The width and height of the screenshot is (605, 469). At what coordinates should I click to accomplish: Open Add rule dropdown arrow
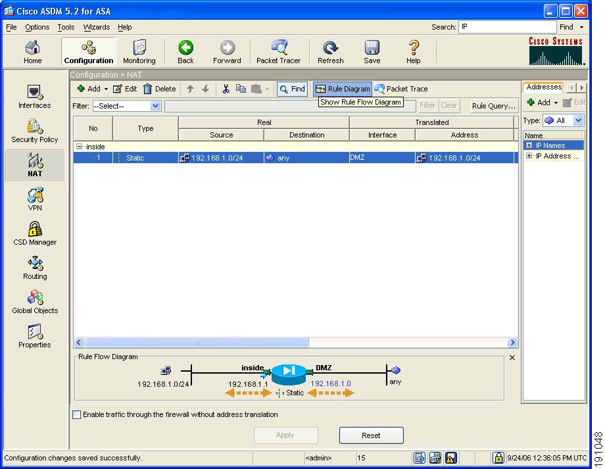tap(106, 89)
